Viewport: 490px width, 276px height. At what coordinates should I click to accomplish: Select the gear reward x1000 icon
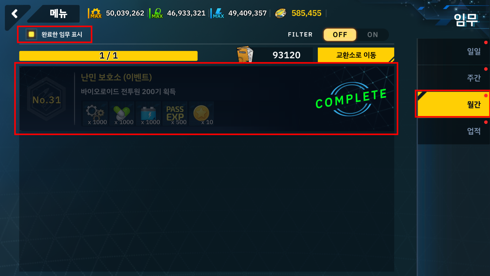pos(95,113)
